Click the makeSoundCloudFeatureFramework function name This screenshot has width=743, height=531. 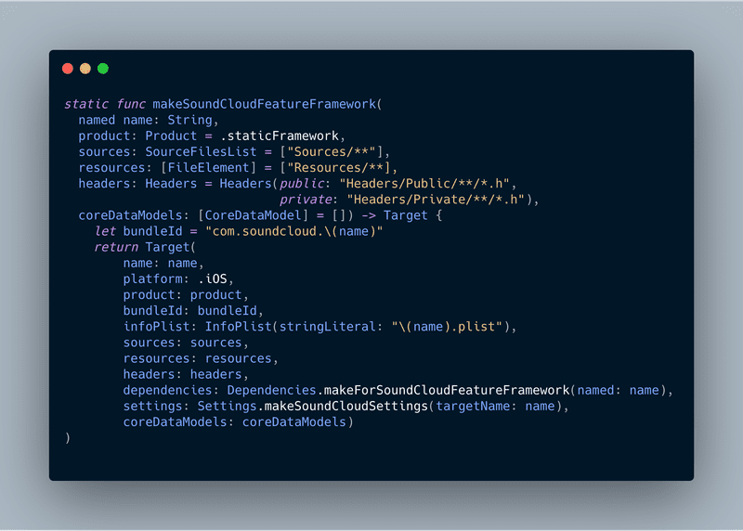pos(264,104)
